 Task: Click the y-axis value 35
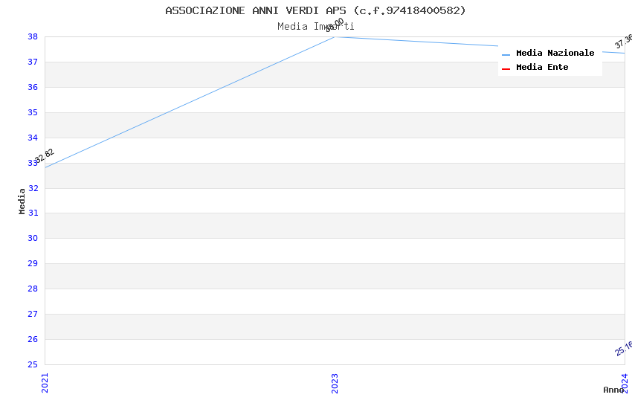click(33, 113)
